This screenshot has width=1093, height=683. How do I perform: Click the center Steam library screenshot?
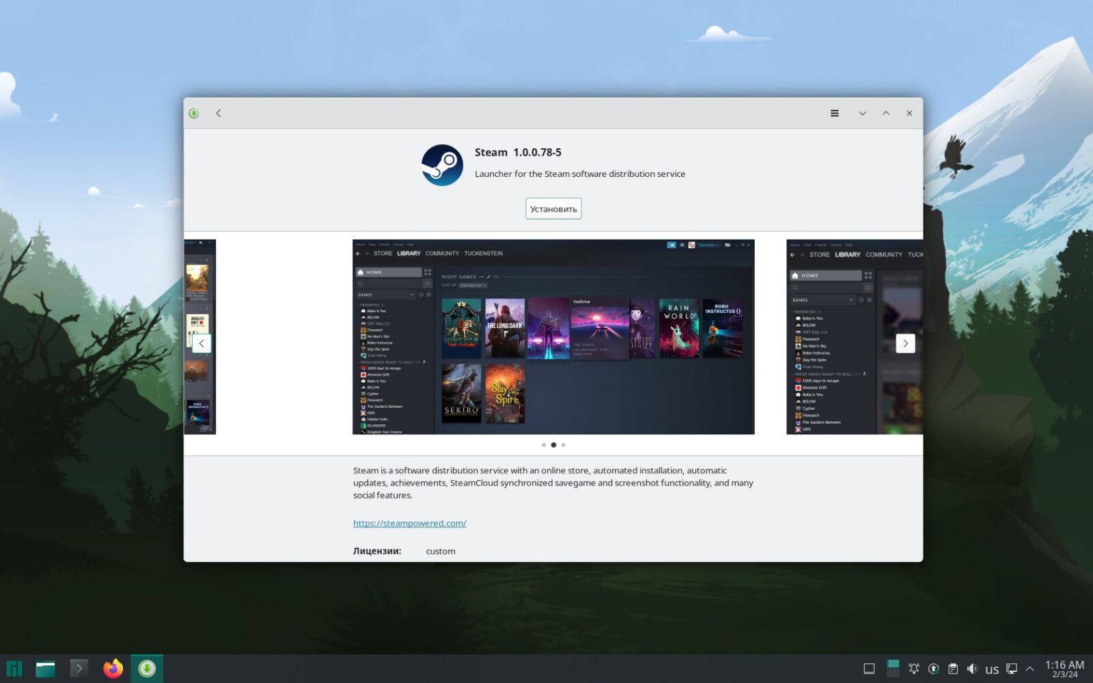553,337
